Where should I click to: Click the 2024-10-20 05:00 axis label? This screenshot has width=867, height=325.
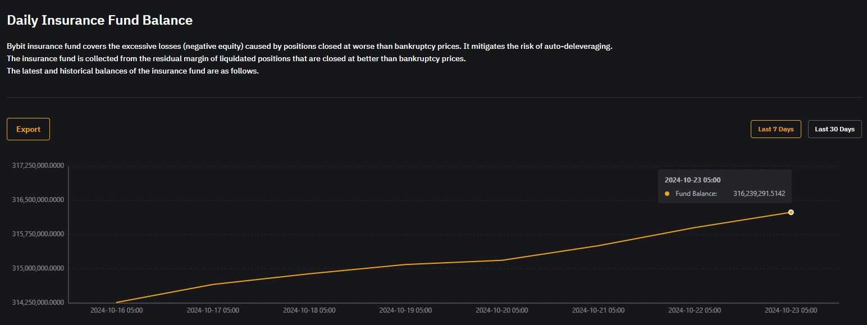pyautogui.click(x=501, y=310)
